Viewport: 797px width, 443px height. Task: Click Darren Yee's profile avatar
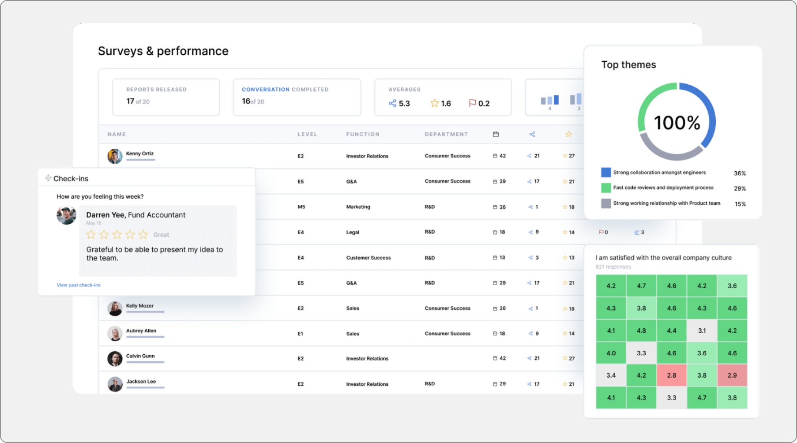pos(67,216)
